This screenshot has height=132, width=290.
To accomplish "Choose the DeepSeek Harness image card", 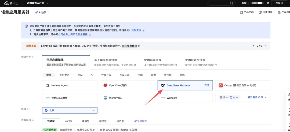I will point(185,85).
